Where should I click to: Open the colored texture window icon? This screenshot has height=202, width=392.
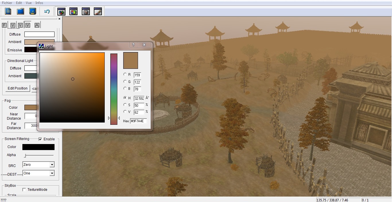(x=73, y=11)
